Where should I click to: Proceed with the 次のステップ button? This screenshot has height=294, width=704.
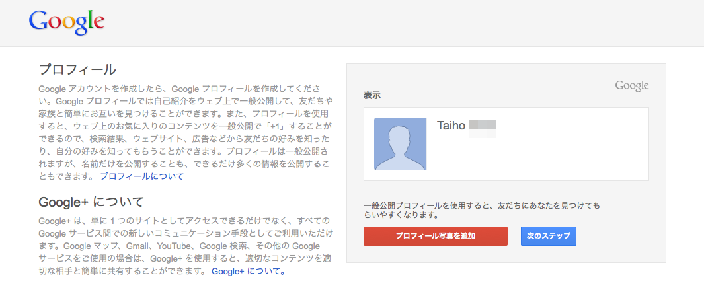pos(548,236)
